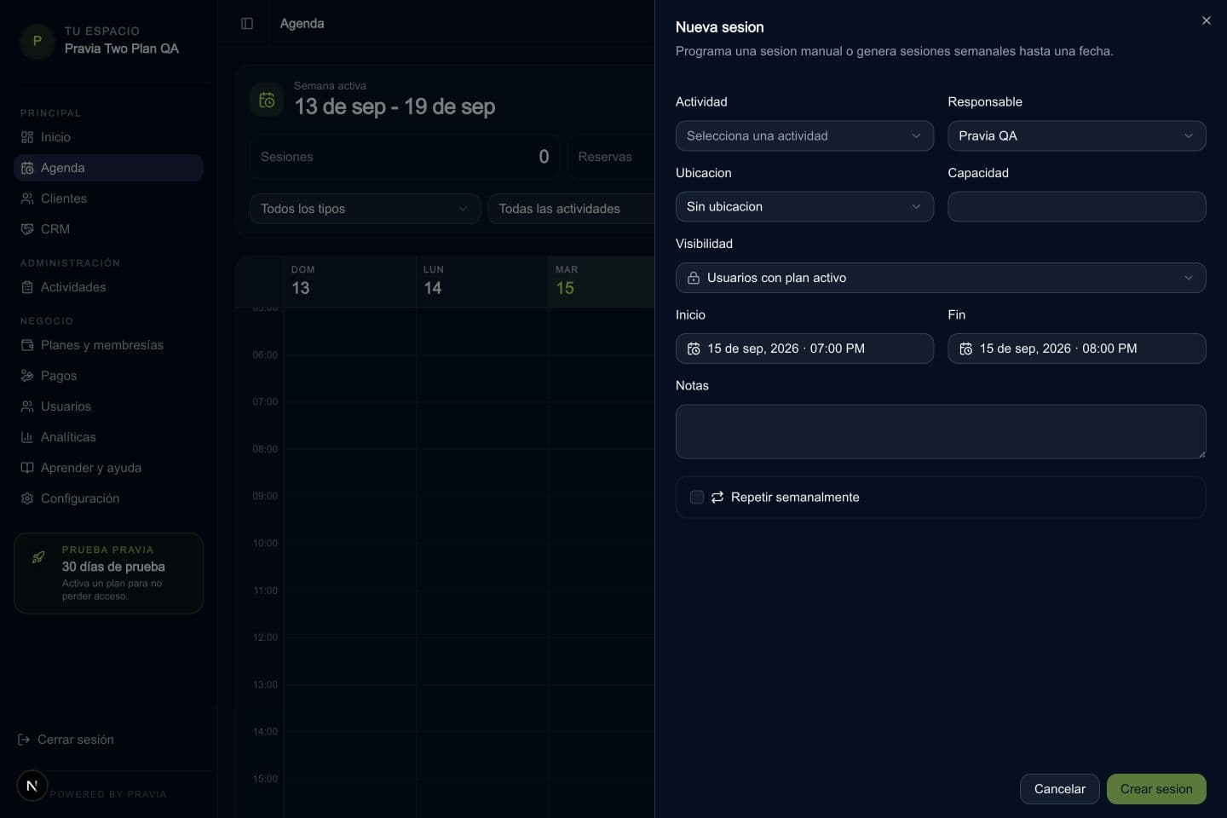
Task: Click the Clientes people icon
Action: click(27, 199)
